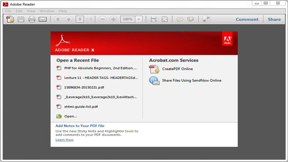Go to next page with down arrow
The height and width of the screenshot is (162, 288).
click(x=69, y=19)
